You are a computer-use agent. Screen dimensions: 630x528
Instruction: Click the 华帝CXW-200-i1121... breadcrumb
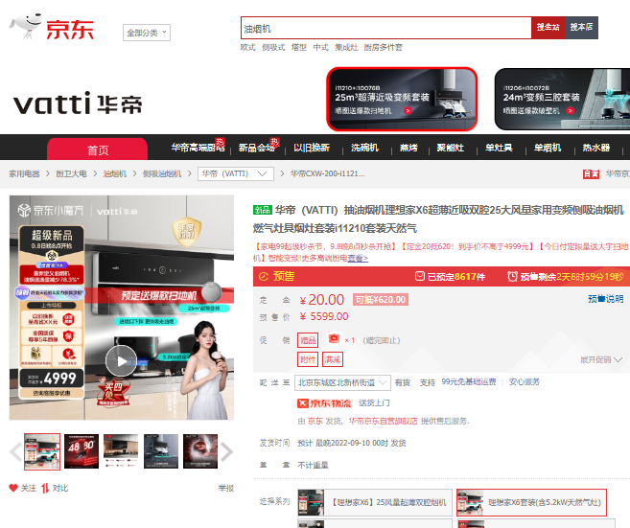[328, 173]
